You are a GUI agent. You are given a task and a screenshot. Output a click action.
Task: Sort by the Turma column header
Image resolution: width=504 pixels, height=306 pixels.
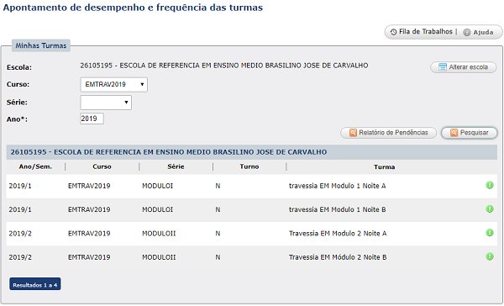(x=384, y=167)
